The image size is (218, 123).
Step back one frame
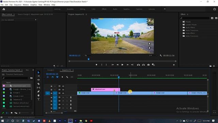[x=118, y=65]
